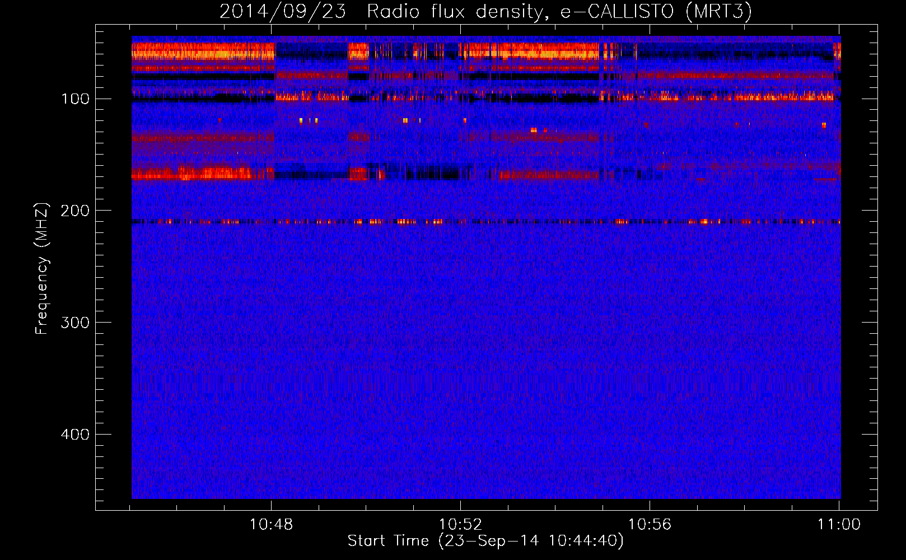
Task: Click the 'Start Time (23-Sep-14 10:44:40)' label
Action: (x=485, y=541)
